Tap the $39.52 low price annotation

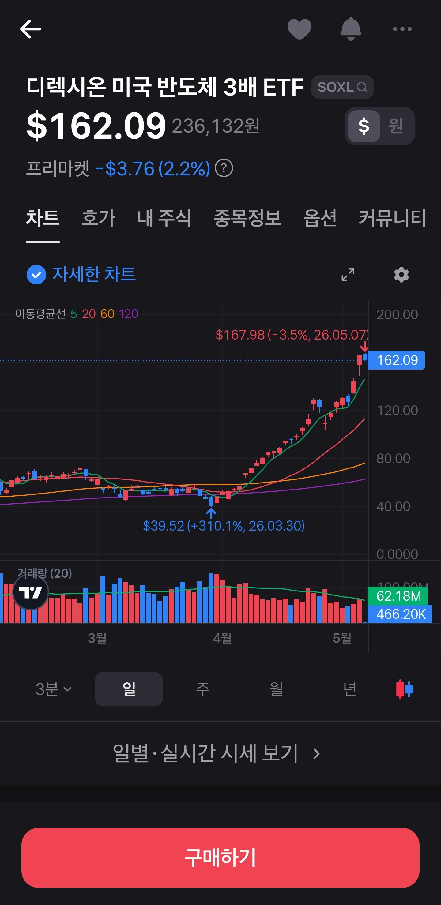pos(224,526)
